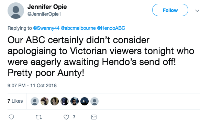212x129 pixels.
Task: View last liker's default grey avatar
Action: click(94, 101)
